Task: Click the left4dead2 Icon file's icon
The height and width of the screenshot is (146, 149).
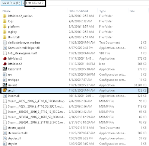Action: click(x=5, y=64)
